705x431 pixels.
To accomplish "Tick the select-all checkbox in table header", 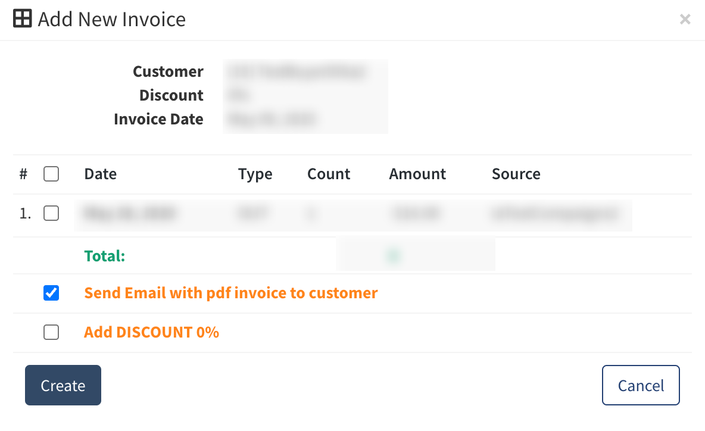I will click(51, 174).
